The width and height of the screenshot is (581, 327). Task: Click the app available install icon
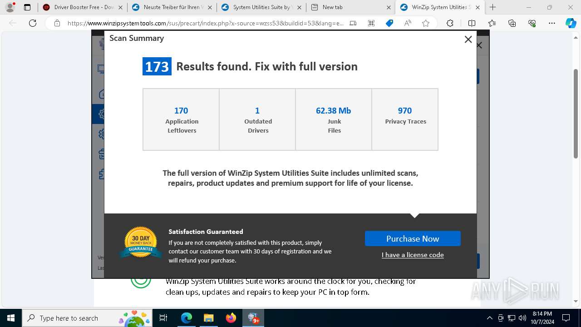[353, 23]
